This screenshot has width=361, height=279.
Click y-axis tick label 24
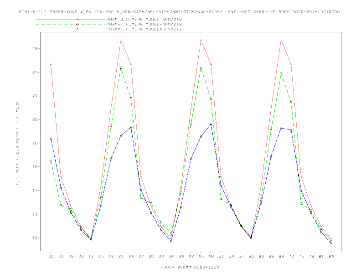coord(35,72)
